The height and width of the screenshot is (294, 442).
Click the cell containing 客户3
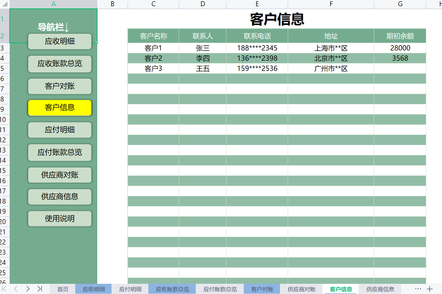[153, 68]
